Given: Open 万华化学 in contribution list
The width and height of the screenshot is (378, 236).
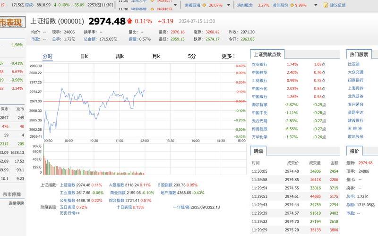Looking at the screenshot, I should pyautogui.click(x=259, y=137).
